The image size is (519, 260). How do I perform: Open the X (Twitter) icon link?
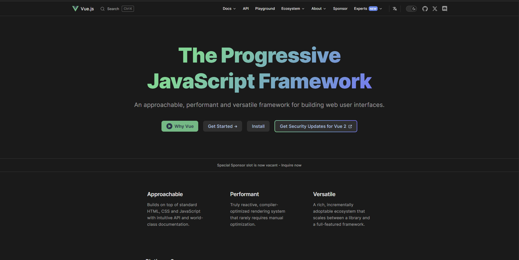(435, 9)
